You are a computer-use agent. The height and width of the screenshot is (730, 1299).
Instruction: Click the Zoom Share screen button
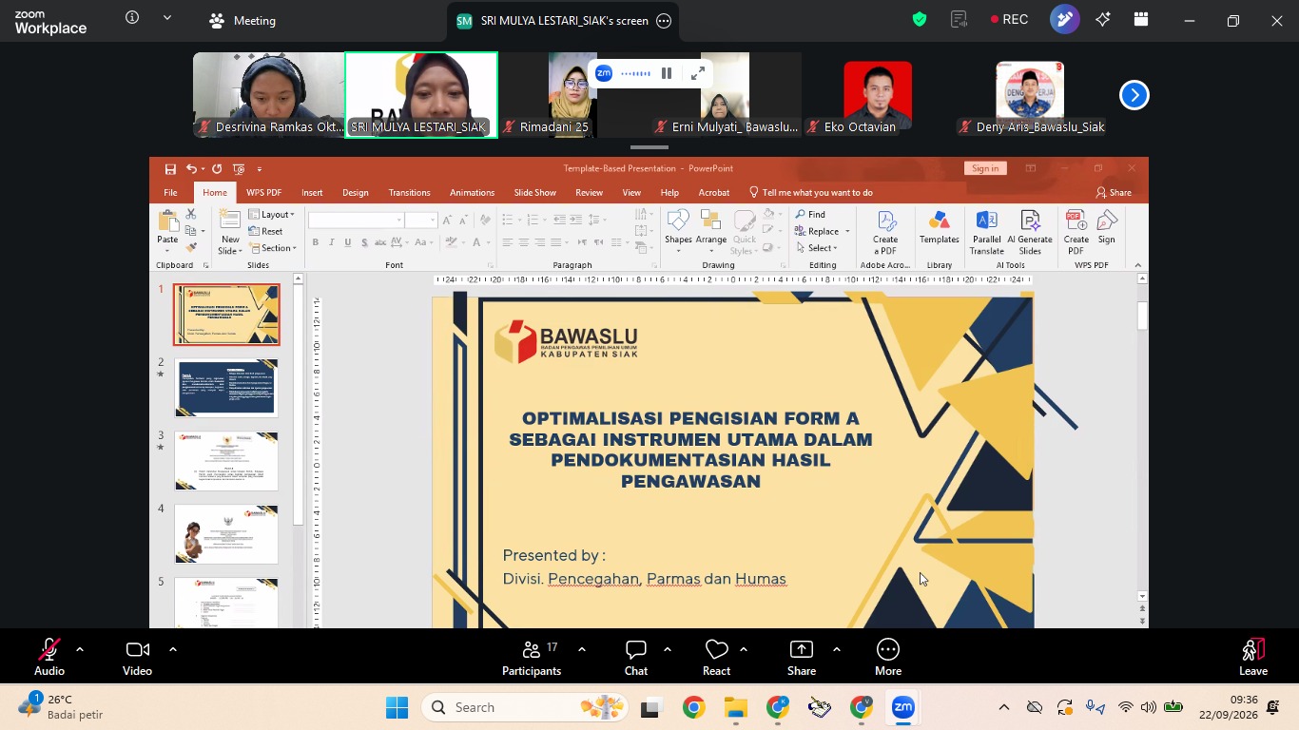coord(802,657)
